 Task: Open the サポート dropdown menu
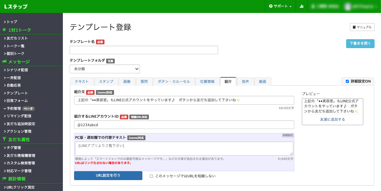280,6
